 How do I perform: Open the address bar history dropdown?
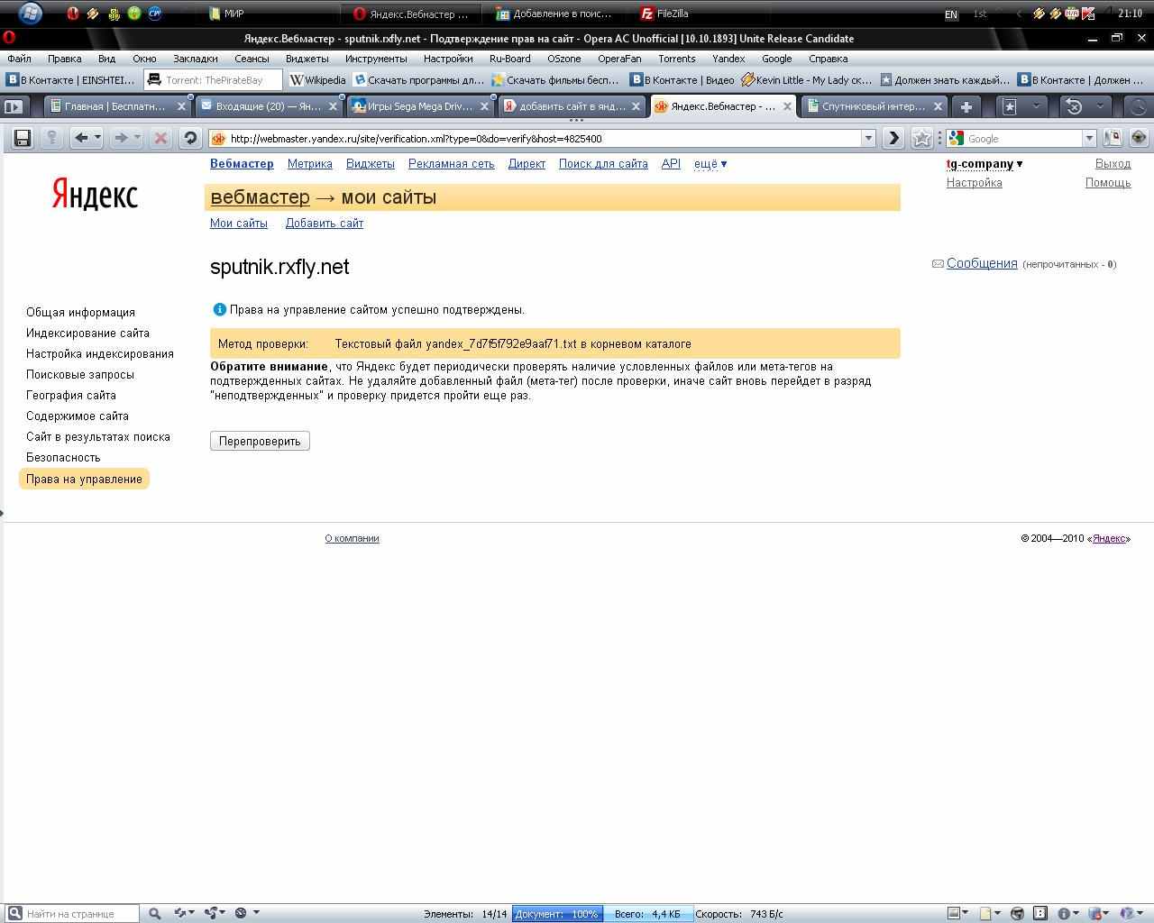868,138
